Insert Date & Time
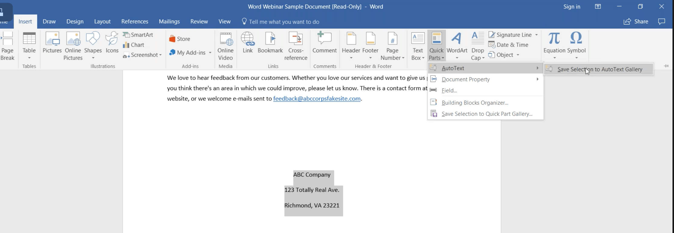 508,45
